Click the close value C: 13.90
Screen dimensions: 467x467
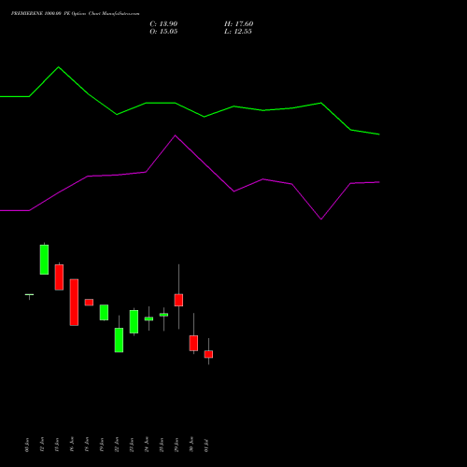tap(163, 24)
